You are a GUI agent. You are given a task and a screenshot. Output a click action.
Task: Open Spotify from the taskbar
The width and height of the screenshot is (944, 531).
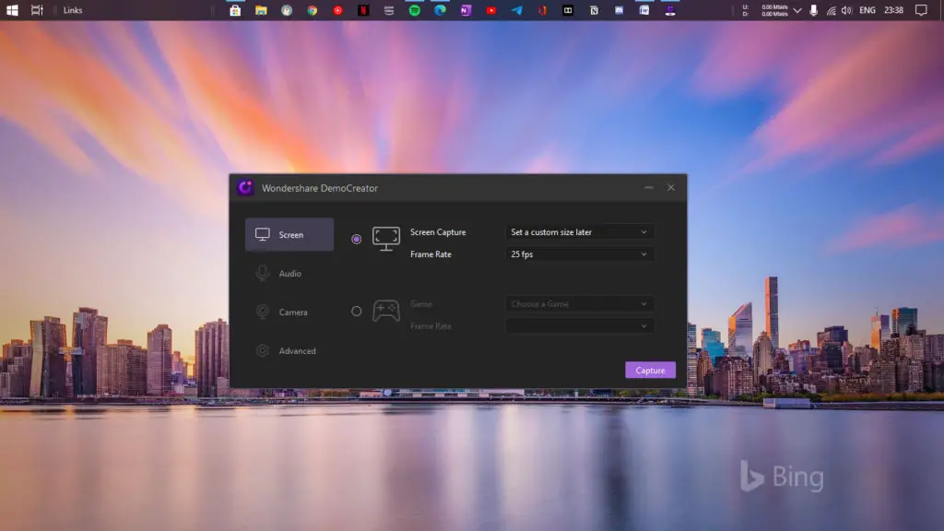[x=415, y=10]
